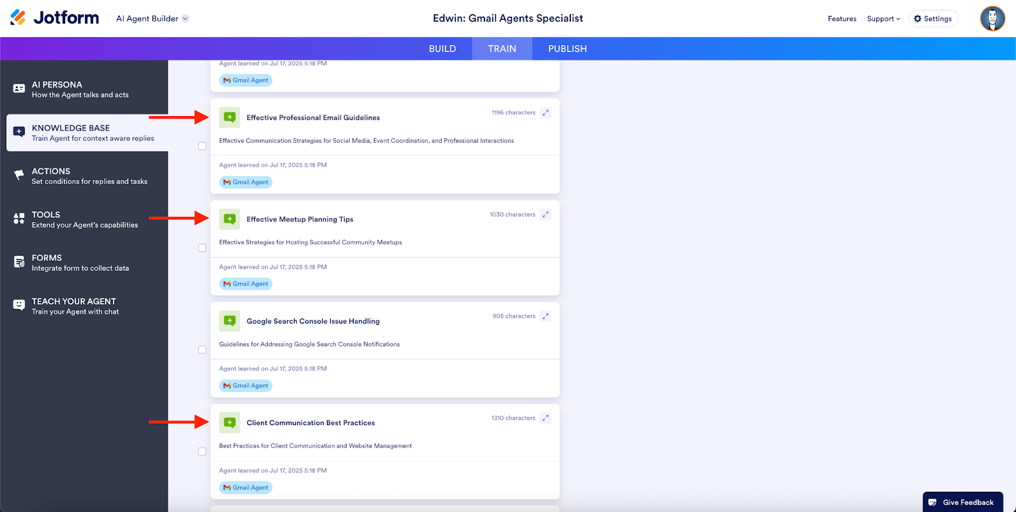Switch to the PUBLISH tab
Image resolution: width=1016 pixels, height=512 pixels.
click(567, 49)
